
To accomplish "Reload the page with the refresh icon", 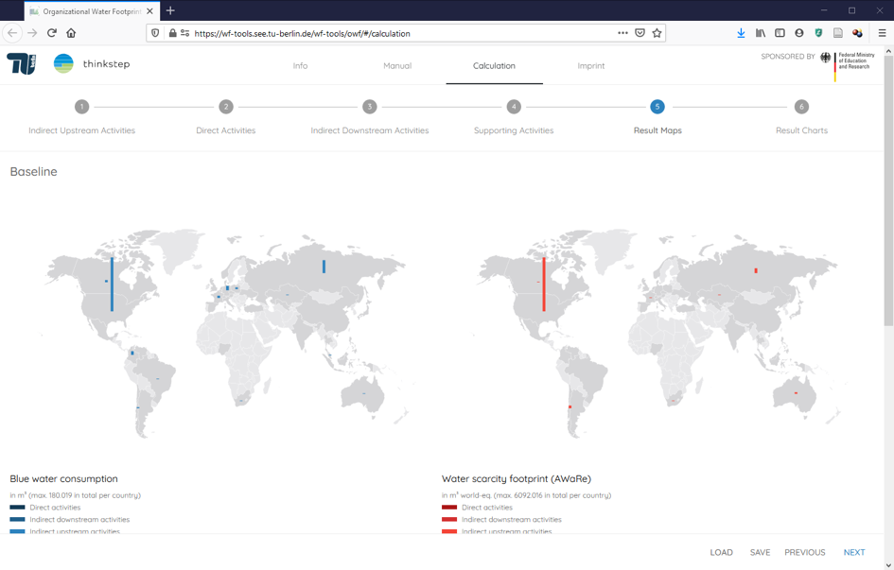I will [x=52, y=33].
